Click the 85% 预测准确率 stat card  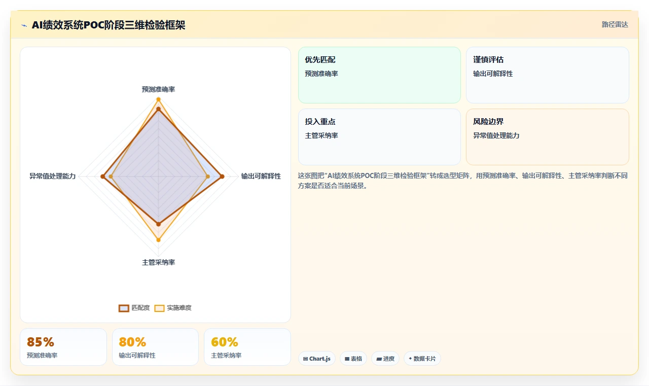coord(63,347)
